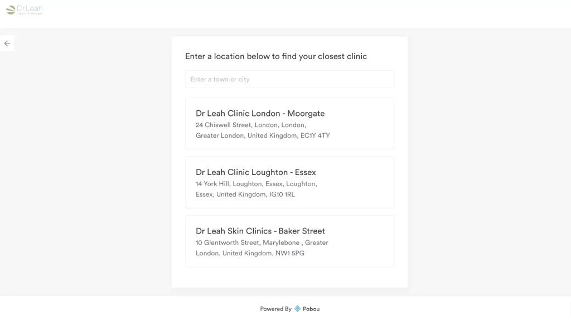This screenshot has width=571, height=321.
Task: Click the 24 Chiswell Street address line
Action: 250,125
